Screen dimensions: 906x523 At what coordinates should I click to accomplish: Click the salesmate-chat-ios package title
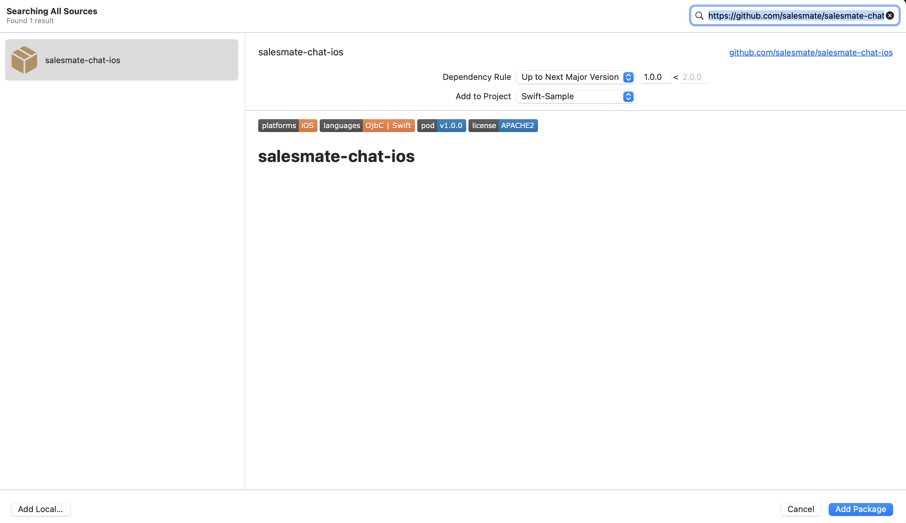tap(301, 52)
